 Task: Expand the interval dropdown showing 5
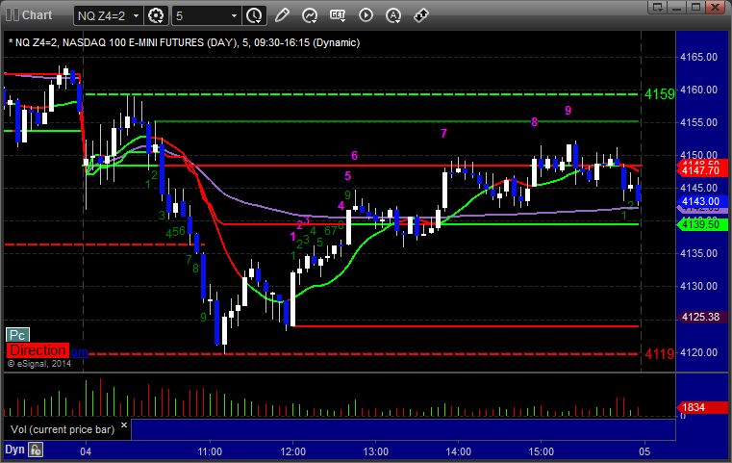pyautogui.click(x=235, y=16)
